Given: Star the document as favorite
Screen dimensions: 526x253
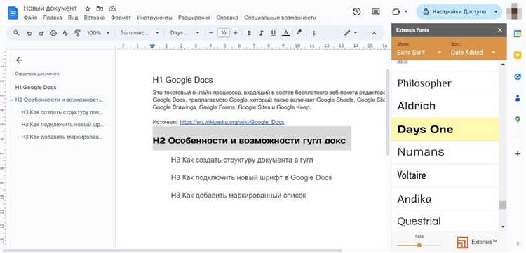Looking at the screenshot, I should (x=88, y=8).
